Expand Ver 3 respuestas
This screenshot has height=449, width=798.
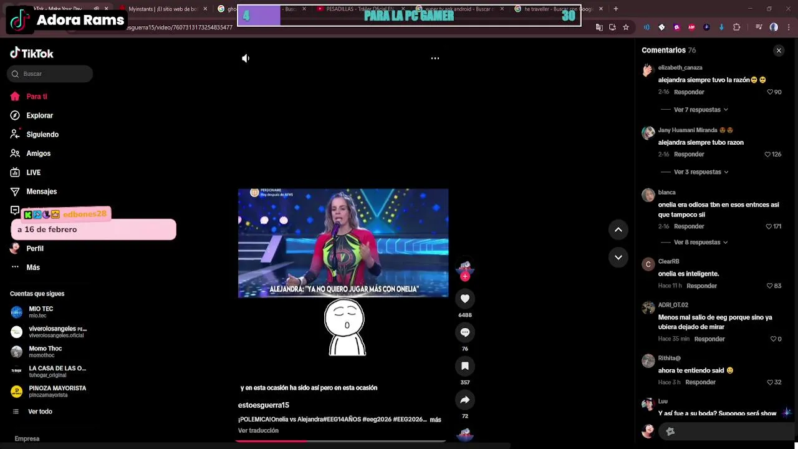tap(701, 172)
